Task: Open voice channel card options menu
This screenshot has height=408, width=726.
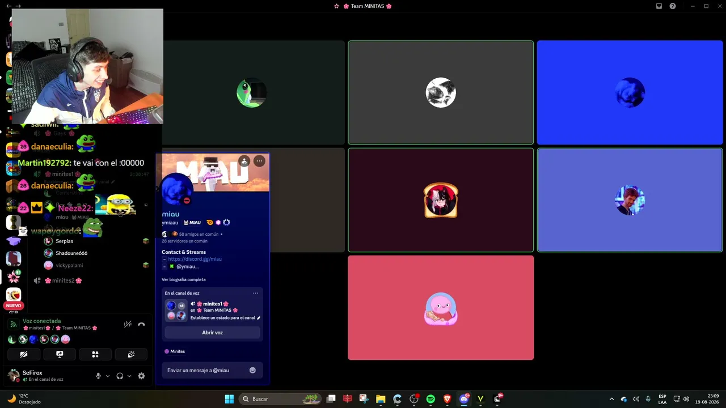Action: [255, 293]
